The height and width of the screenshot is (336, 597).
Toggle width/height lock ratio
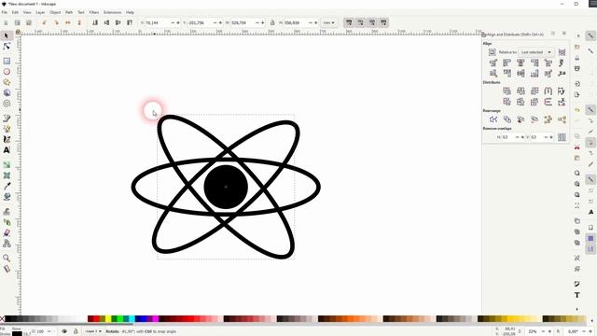pyautogui.click(x=272, y=22)
